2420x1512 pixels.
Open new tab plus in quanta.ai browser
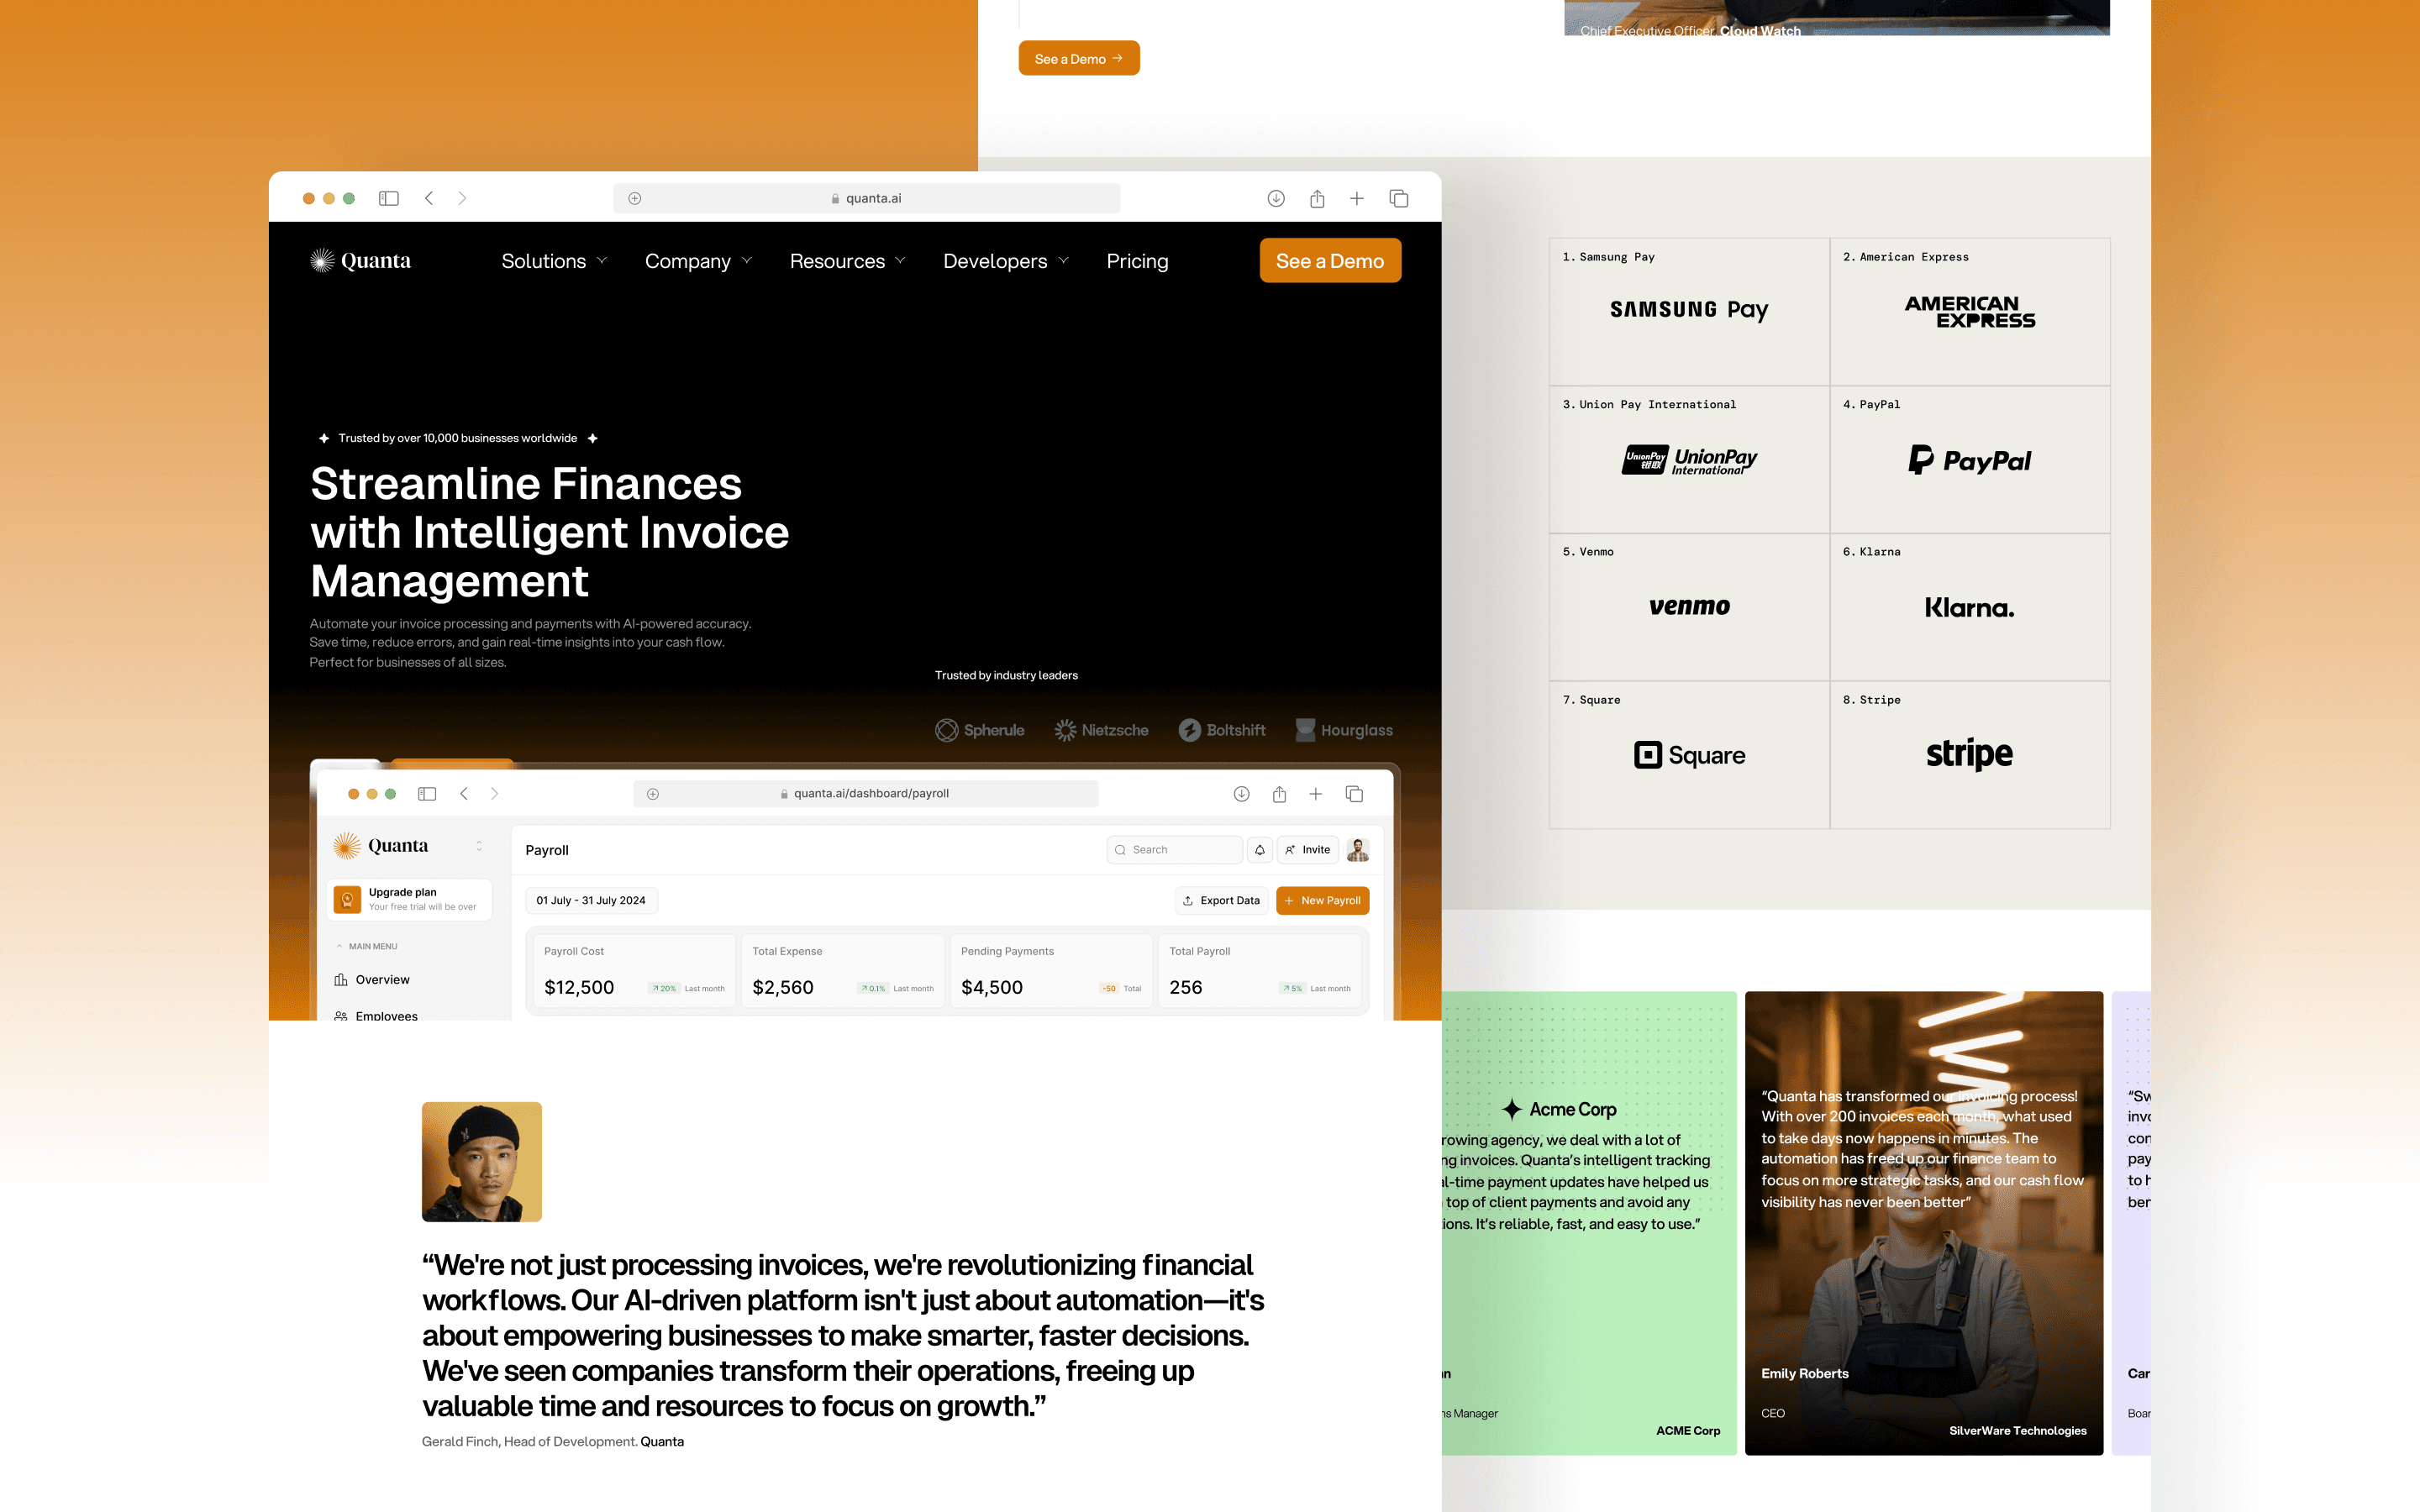[1357, 198]
